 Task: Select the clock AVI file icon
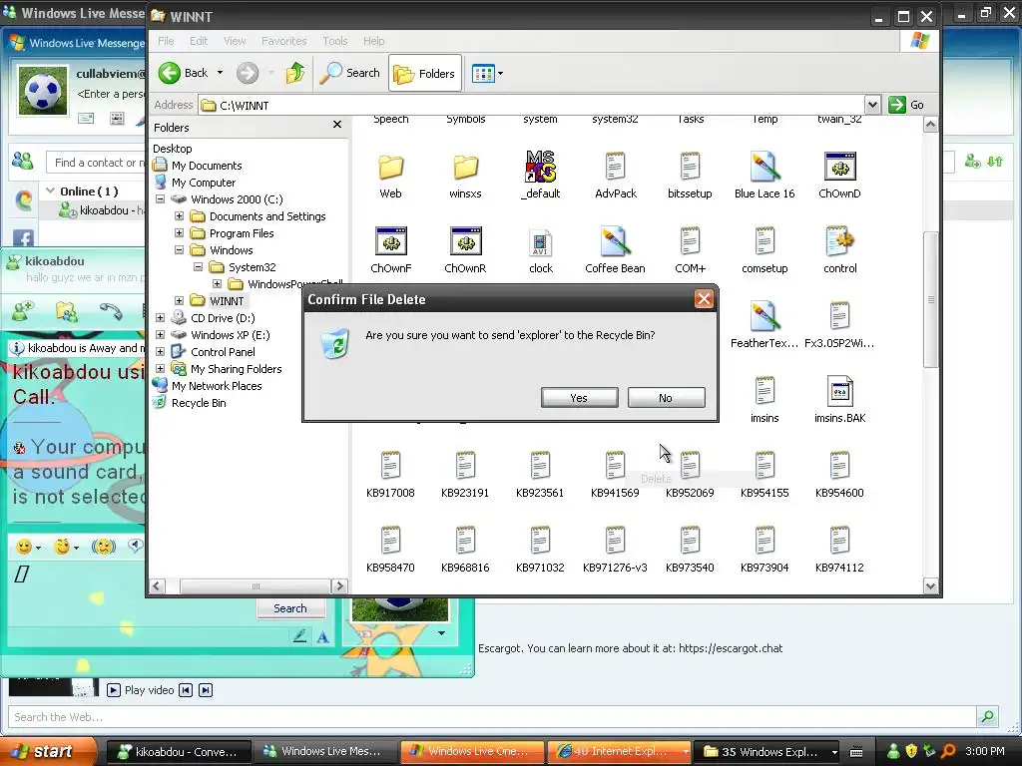(x=540, y=243)
